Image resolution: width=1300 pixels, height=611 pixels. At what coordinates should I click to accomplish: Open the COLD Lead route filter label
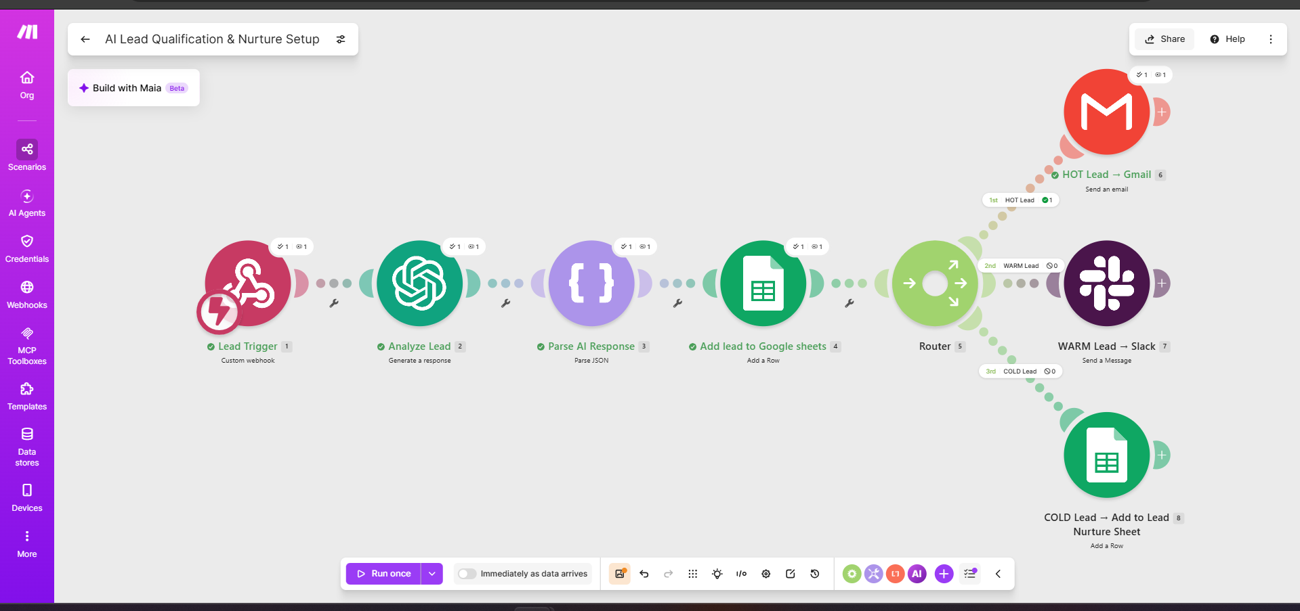pos(1020,371)
